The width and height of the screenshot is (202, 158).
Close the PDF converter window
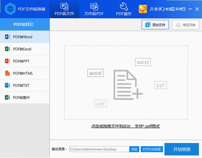[x=197, y=9]
